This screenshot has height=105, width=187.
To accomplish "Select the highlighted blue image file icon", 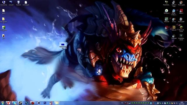I will point(63,46).
